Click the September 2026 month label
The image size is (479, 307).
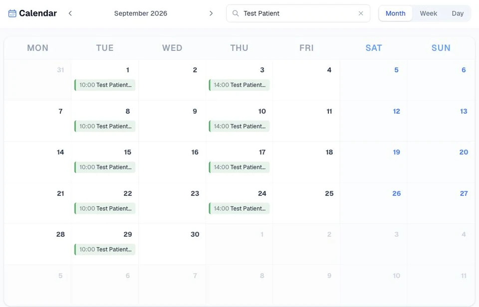tap(141, 13)
